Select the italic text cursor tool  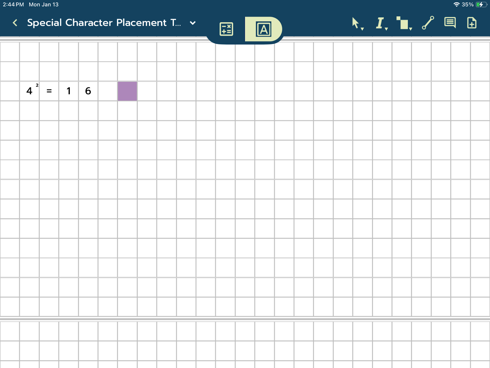(380, 23)
